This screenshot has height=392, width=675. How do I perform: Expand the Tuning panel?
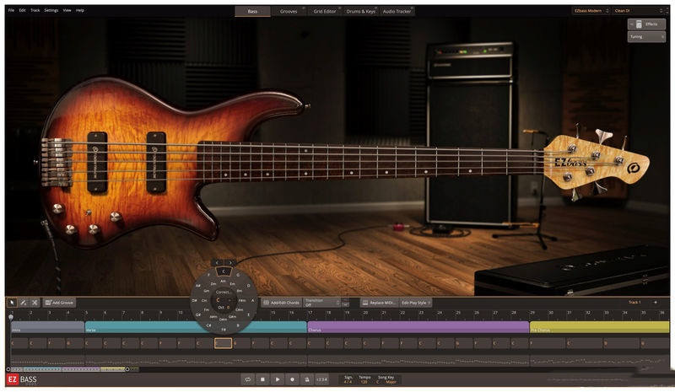coord(646,37)
